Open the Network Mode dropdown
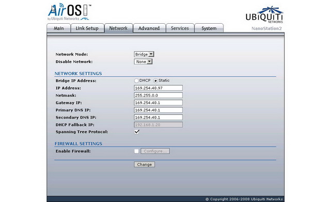Image resolution: width=331 pixels, height=202 pixels. [144, 54]
